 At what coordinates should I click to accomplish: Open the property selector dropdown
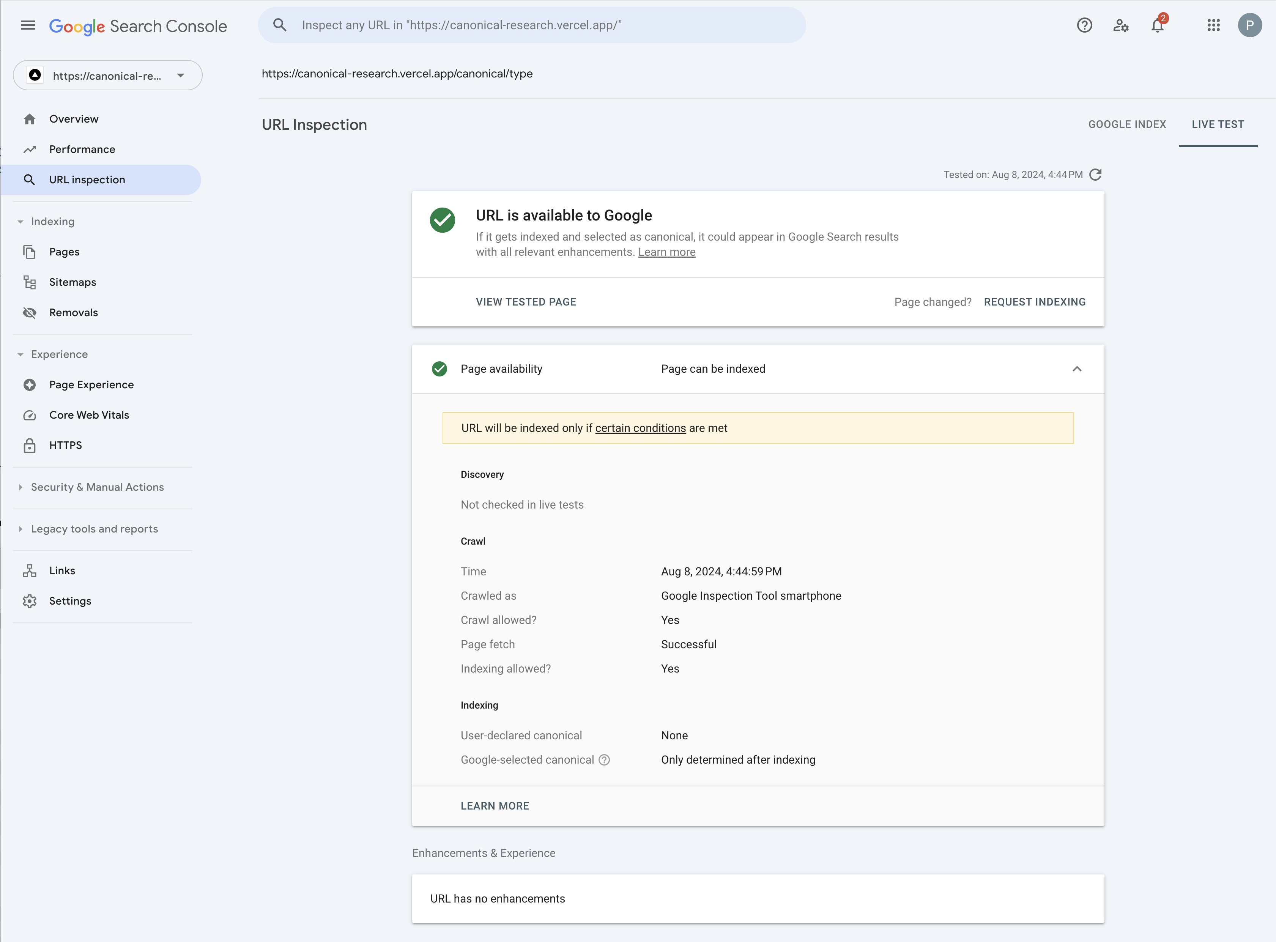click(x=108, y=75)
